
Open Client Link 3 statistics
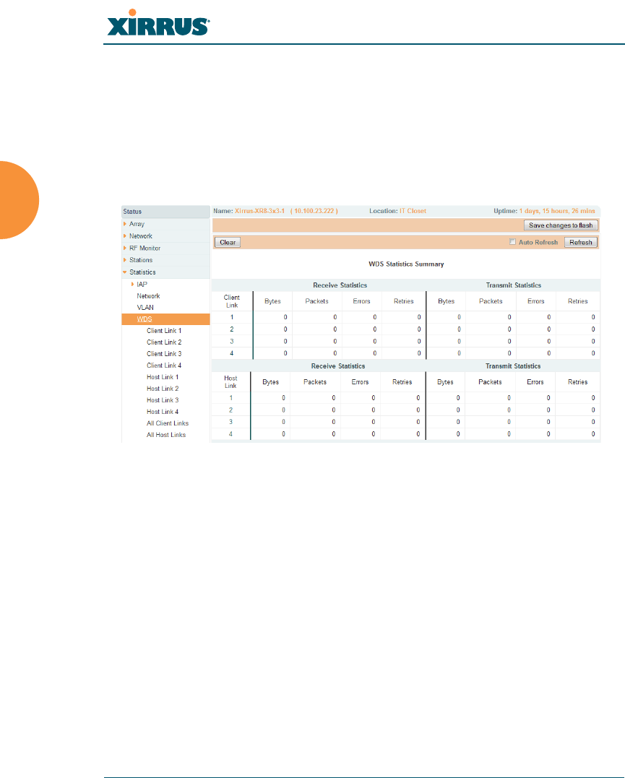point(164,354)
